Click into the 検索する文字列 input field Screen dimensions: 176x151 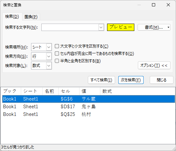[x=70, y=27]
